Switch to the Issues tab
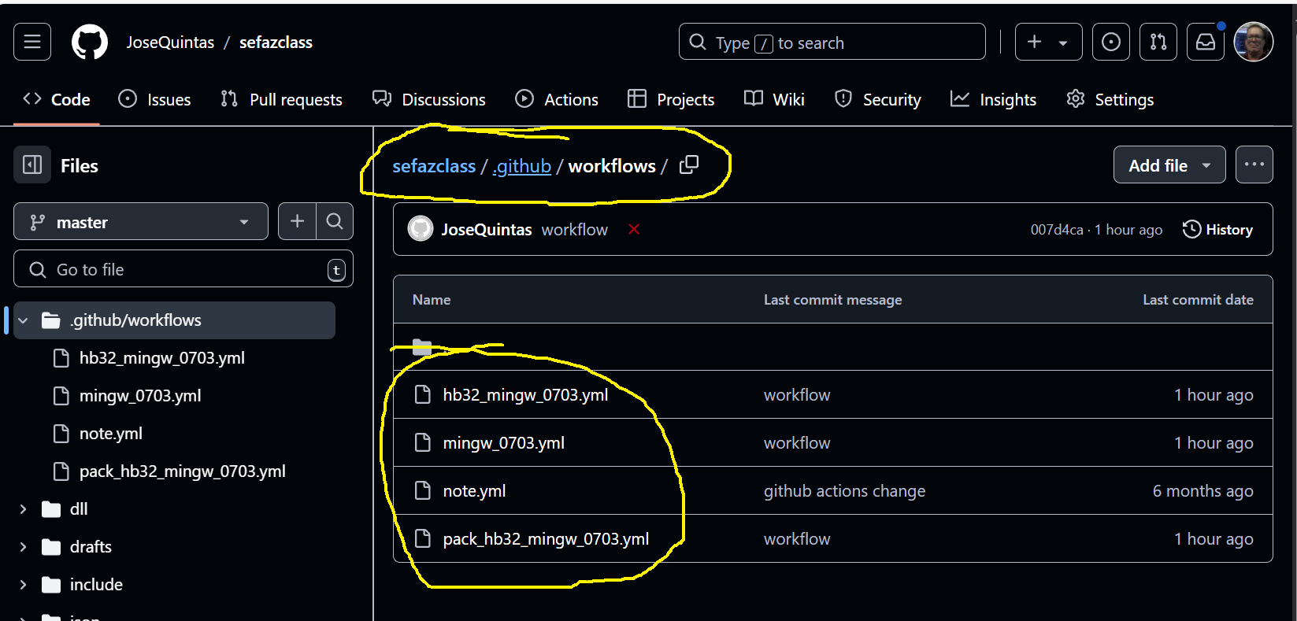The width and height of the screenshot is (1297, 621). coord(154,99)
